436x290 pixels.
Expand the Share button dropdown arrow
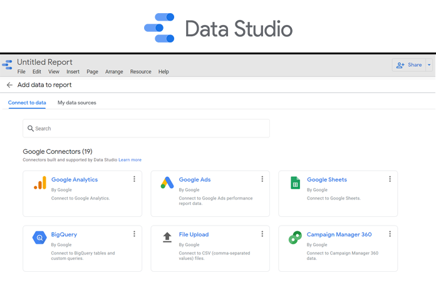[428, 65]
